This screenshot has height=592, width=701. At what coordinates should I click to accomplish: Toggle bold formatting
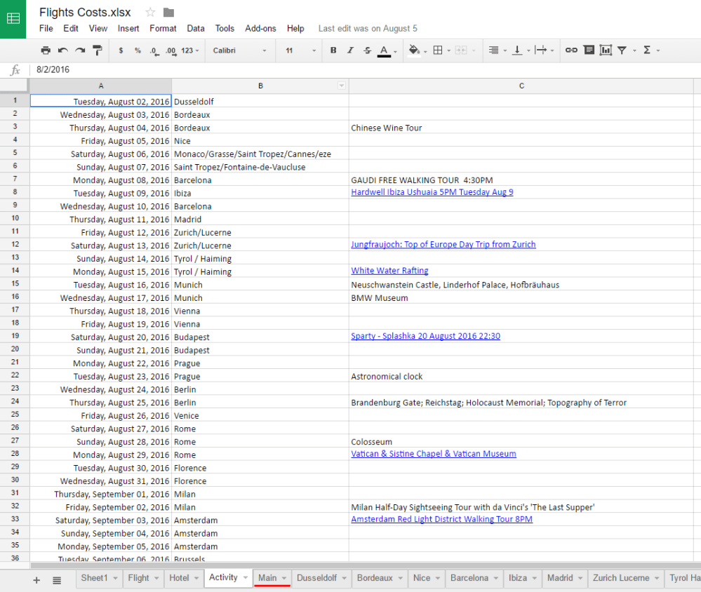pos(333,51)
